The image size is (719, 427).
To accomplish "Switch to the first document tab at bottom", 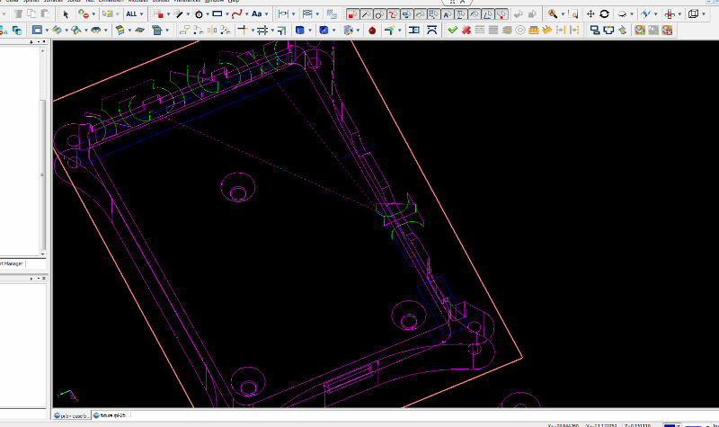I will coord(72,415).
